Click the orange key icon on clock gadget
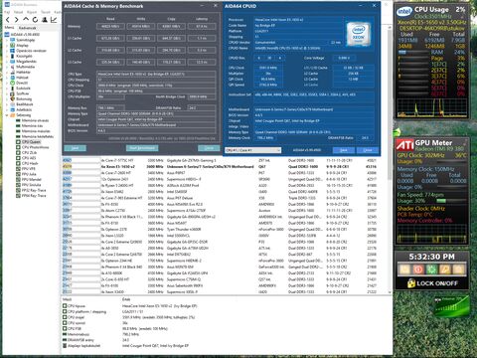Image resolution: width=477 pixels, height=358 pixels. click(x=445, y=269)
